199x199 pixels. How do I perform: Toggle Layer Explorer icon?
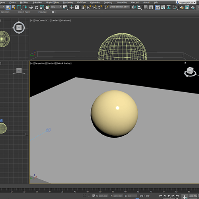pyautogui.click(x=151, y=7)
